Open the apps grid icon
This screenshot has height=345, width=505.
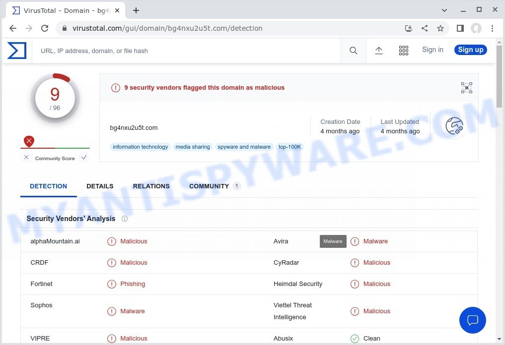404,51
